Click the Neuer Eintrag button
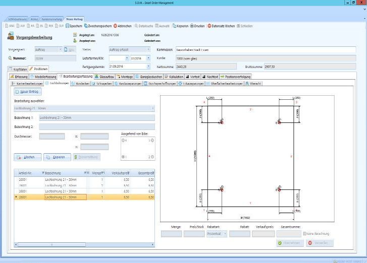The image size is (367, 263). [x=28, y=92]
